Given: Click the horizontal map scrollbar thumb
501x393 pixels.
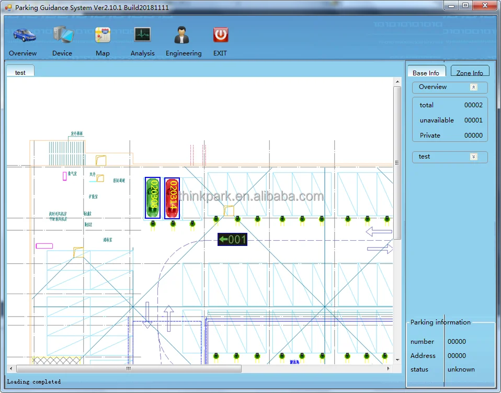Looking at the screenshot, I should [128, 369].
